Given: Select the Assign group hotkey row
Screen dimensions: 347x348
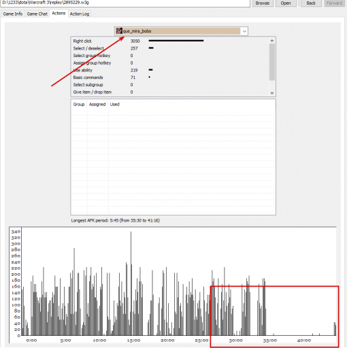Looking at the screenshot, I should click(x=170, y=63).
